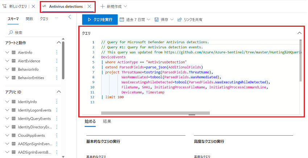308x158 pixels.
Task: Click the 保存 save icon
Action: [x=157, y=19]
